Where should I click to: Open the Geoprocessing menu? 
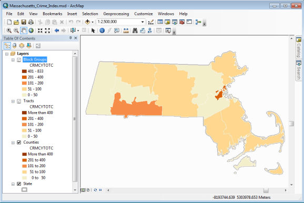click(116, 14)
